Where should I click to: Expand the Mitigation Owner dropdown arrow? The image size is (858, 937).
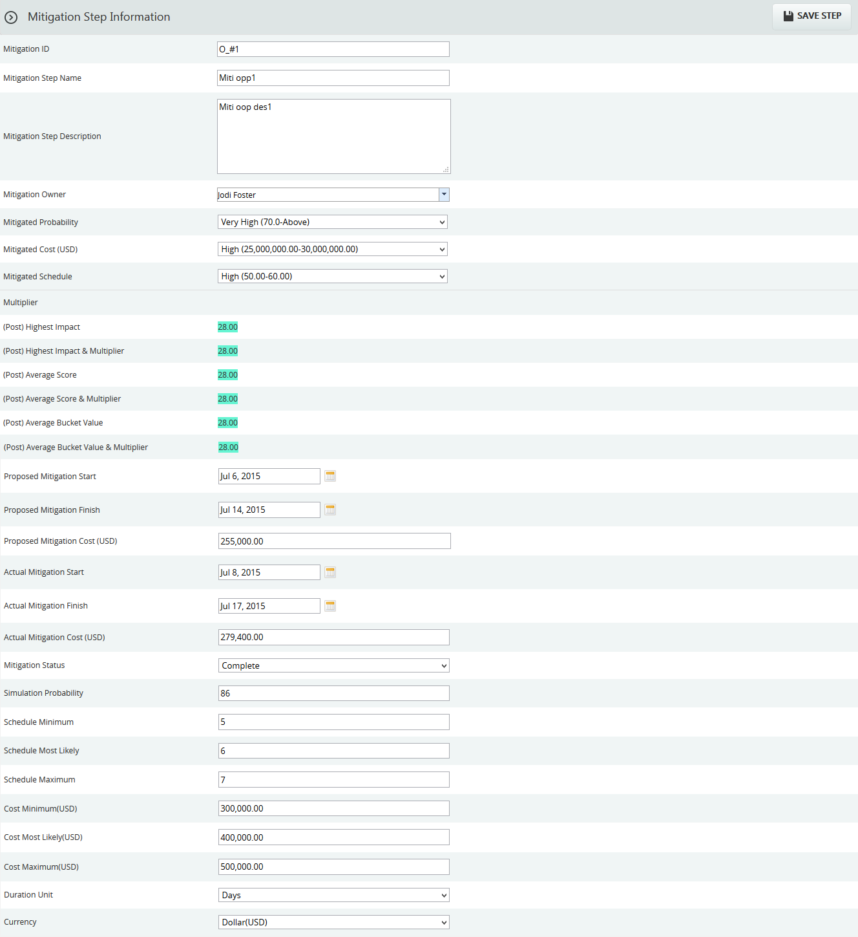click(444, 195)
